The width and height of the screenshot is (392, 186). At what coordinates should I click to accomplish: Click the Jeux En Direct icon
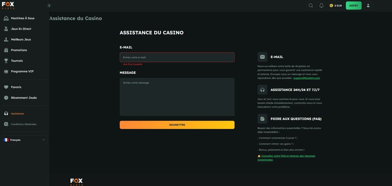click(6, 29)
